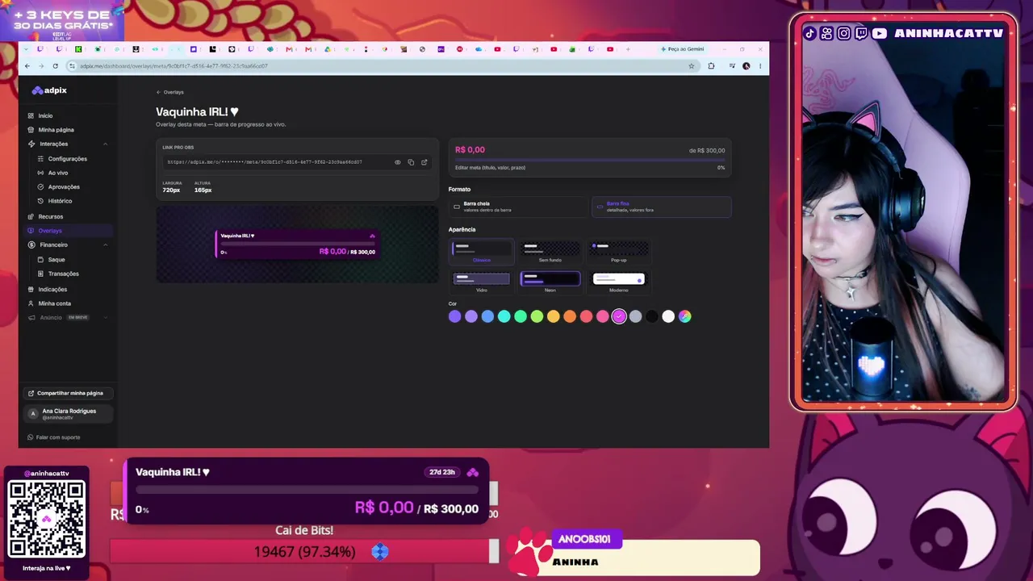Pick the lime green color swatch
The width and height of the screenshot is (1033, 581).
coord(537,316)
